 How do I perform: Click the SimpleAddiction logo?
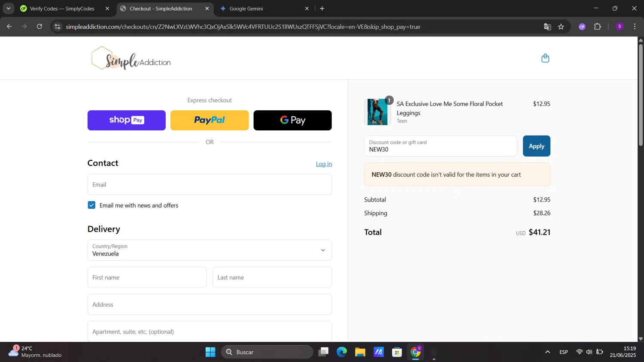131,58
